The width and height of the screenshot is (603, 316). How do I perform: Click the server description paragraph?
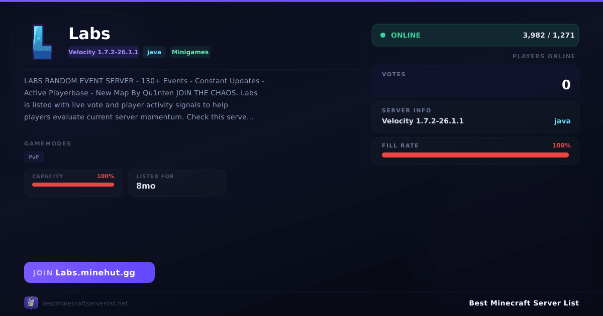click(x=144, y=99)
